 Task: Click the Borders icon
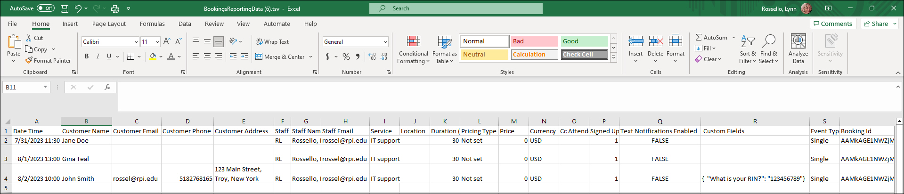point(131,57)
